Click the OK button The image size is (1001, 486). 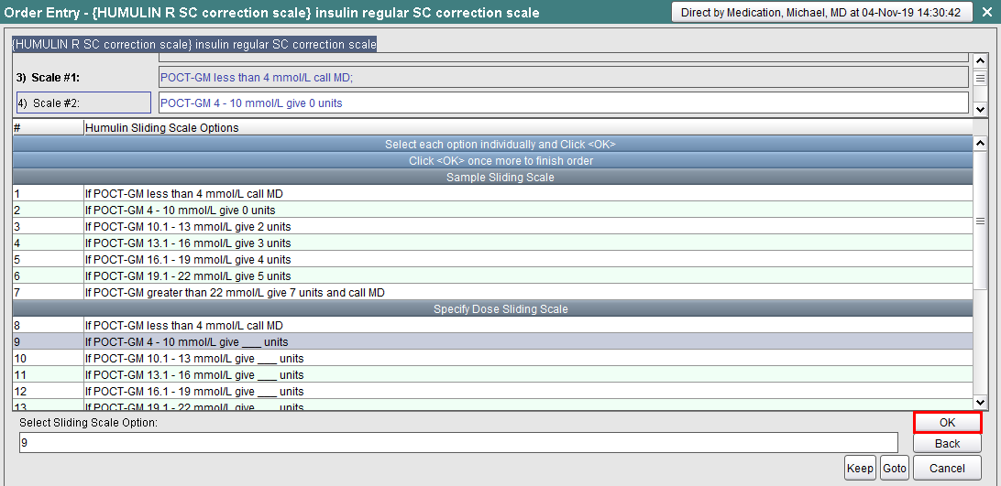[x=948, y=423]
